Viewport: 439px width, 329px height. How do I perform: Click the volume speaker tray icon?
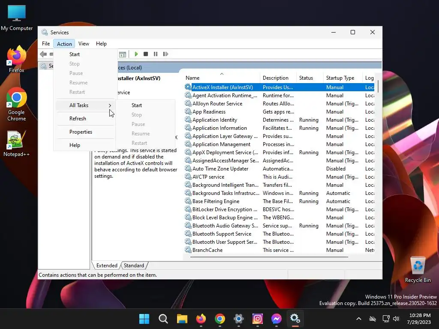click(396, 319)
